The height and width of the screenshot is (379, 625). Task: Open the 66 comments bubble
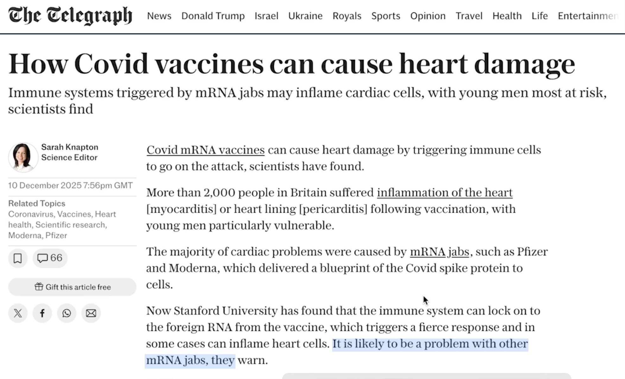pyautogui.click(x=50, y=258)
